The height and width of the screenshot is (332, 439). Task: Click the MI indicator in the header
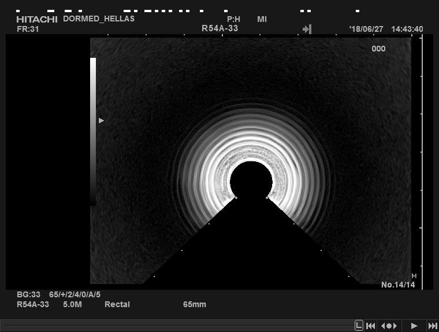[262, 19]
